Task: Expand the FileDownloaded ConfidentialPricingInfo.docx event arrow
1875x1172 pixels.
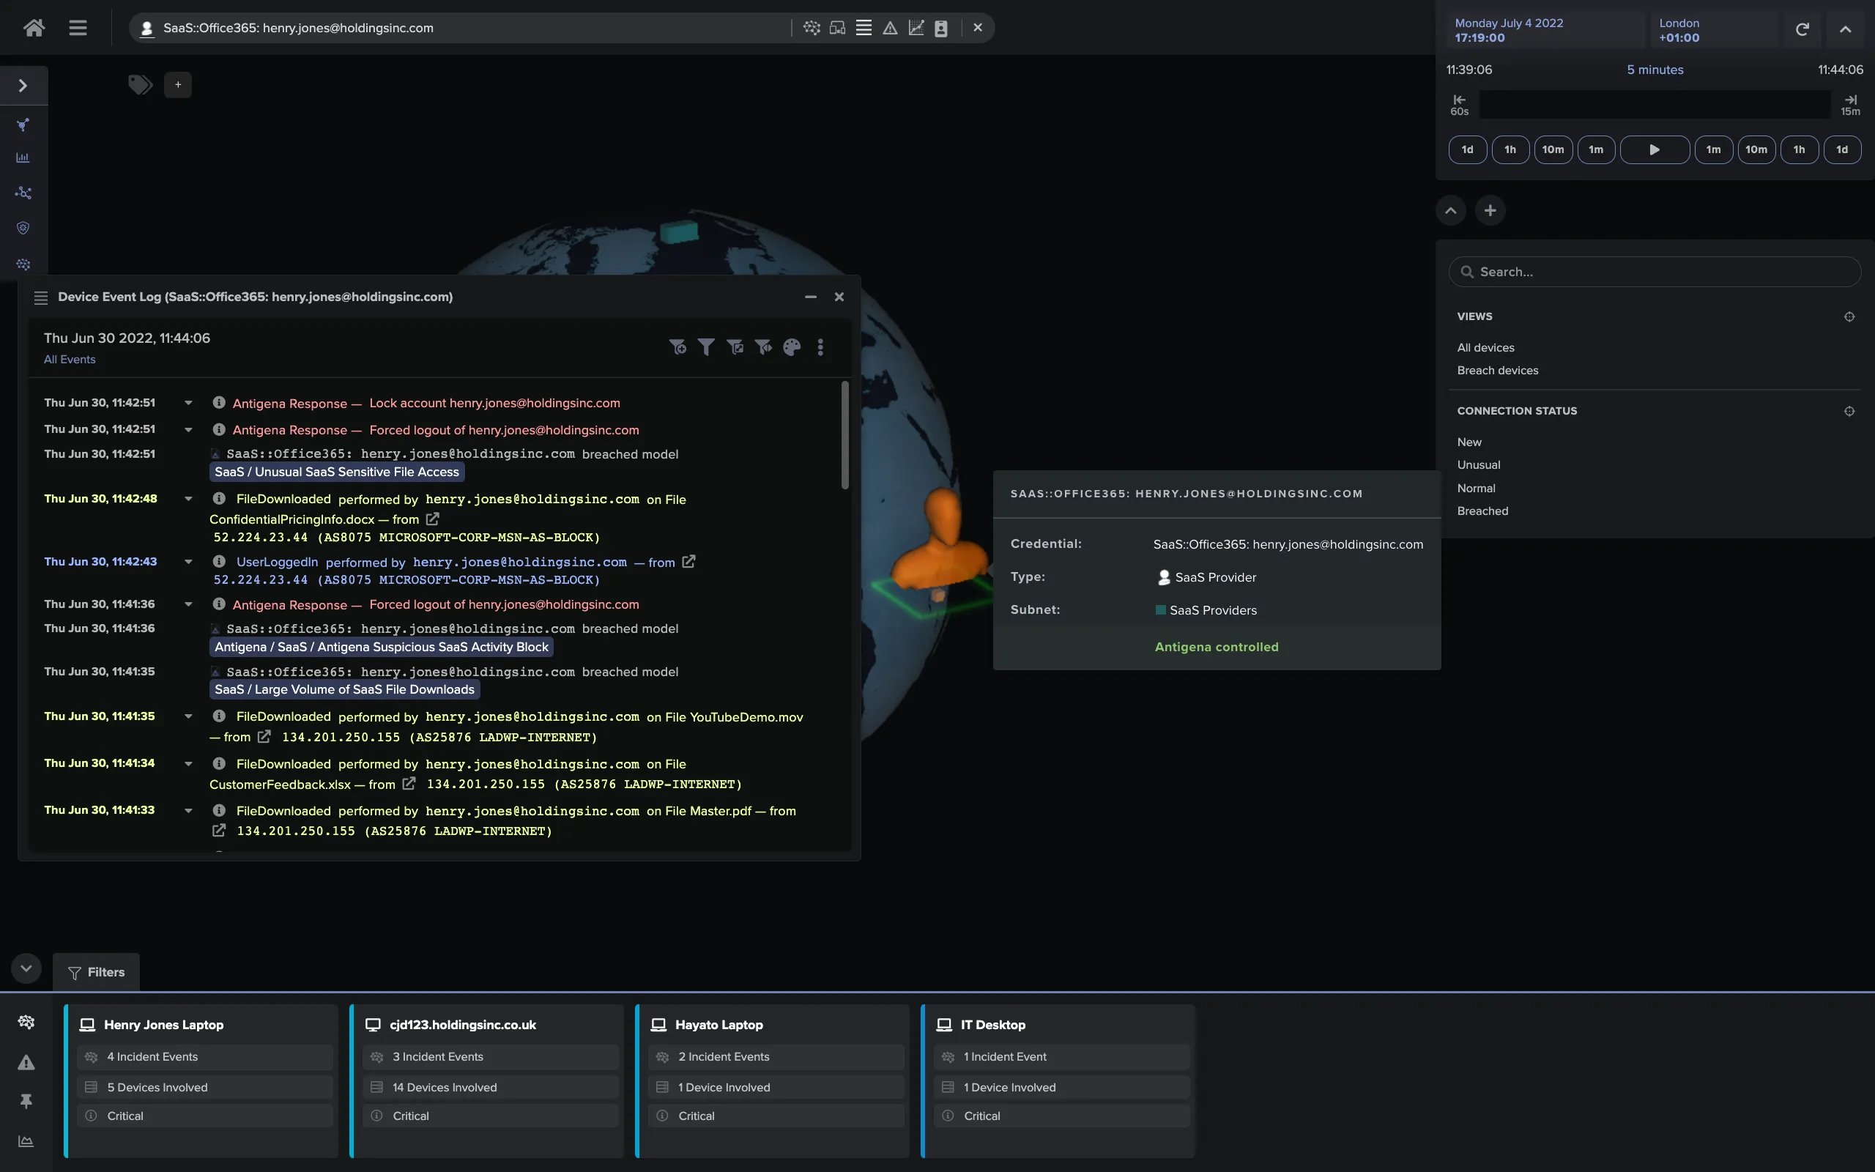Action: [187, 499]
